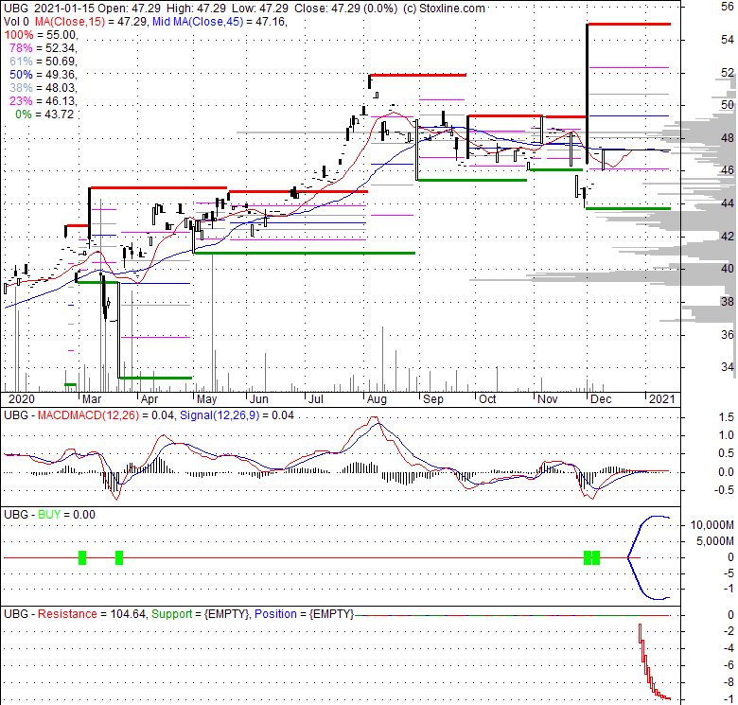Click the price axis label '50'

pyautogui.click(x=728, y=105)
